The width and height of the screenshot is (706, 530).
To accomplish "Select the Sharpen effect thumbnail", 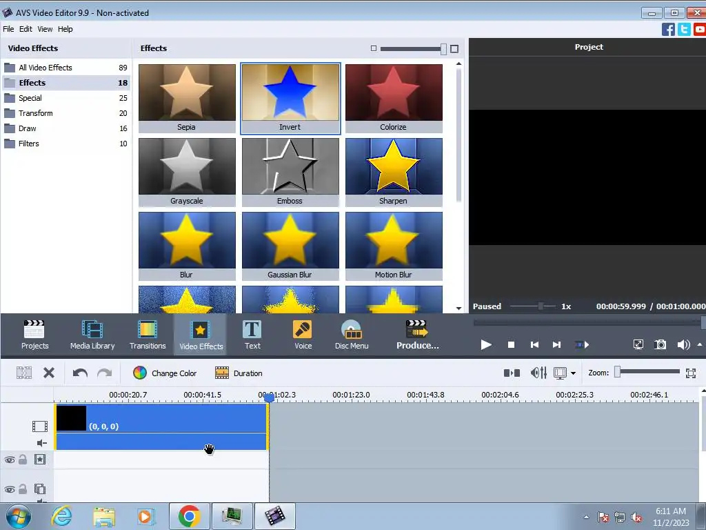I will point(394,172).
